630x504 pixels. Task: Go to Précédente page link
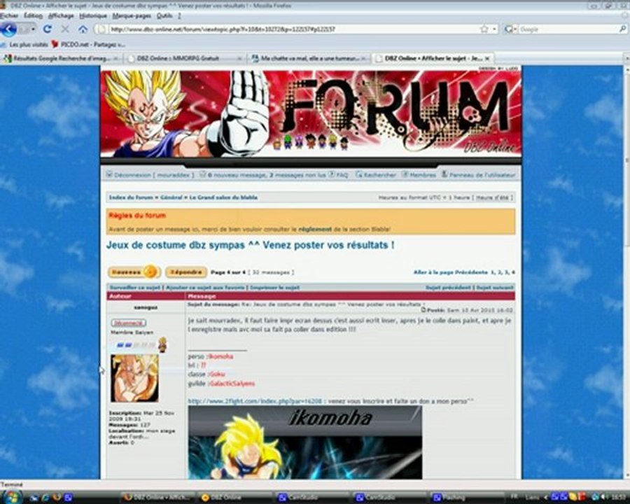point(472,272)
